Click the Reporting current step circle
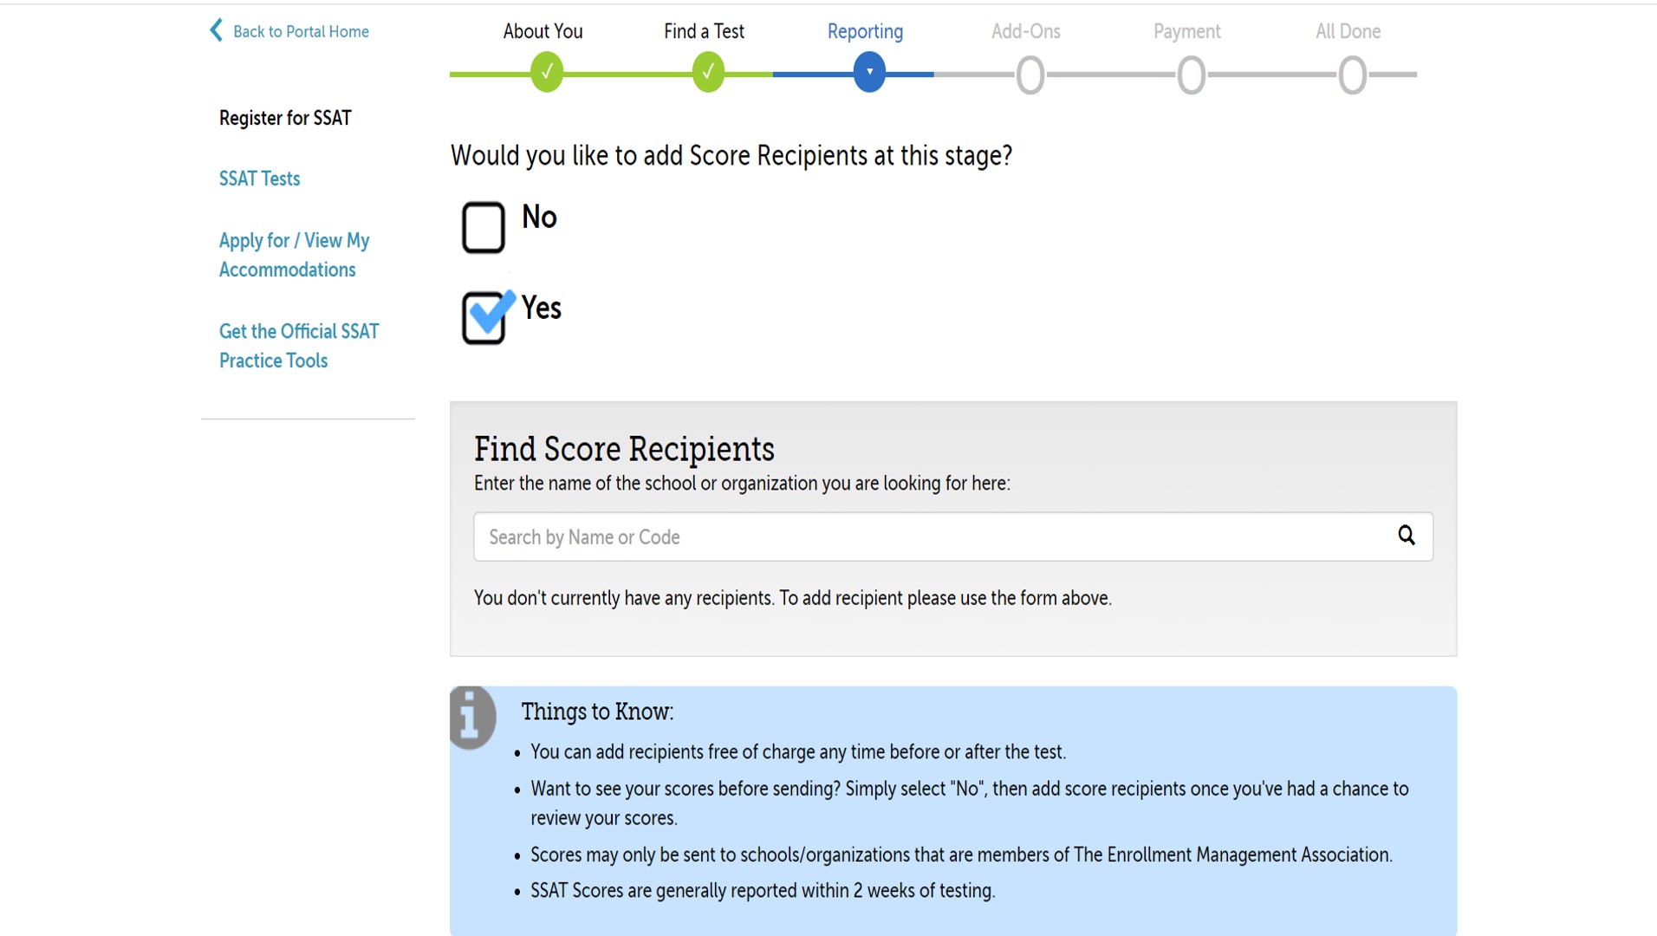 pos(869,73)
